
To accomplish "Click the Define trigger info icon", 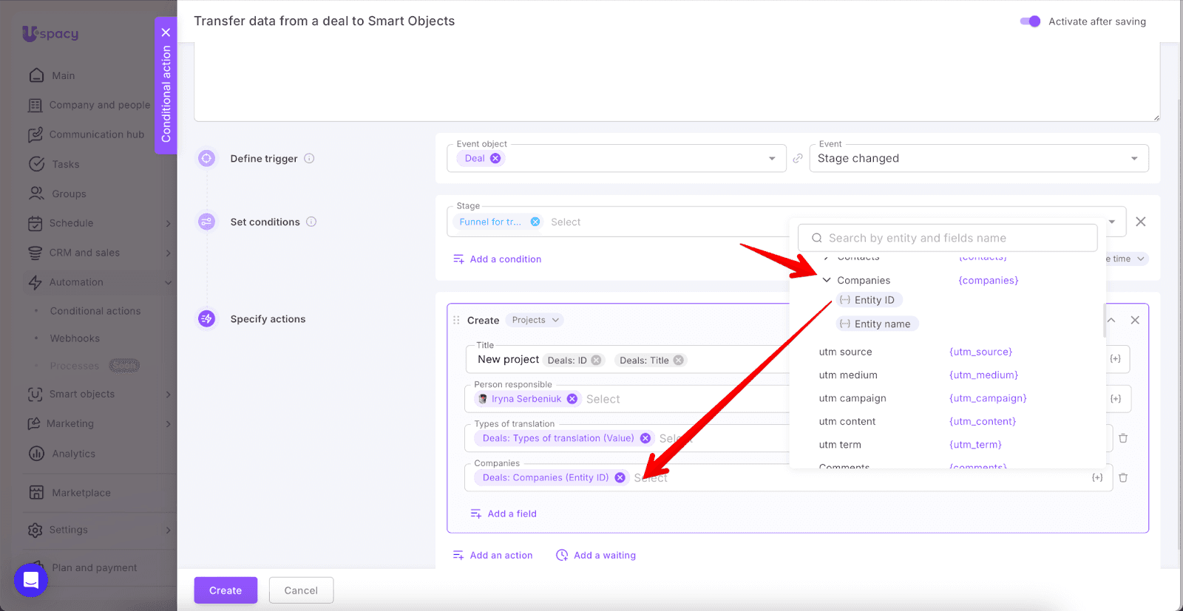I will coord(309,158).
